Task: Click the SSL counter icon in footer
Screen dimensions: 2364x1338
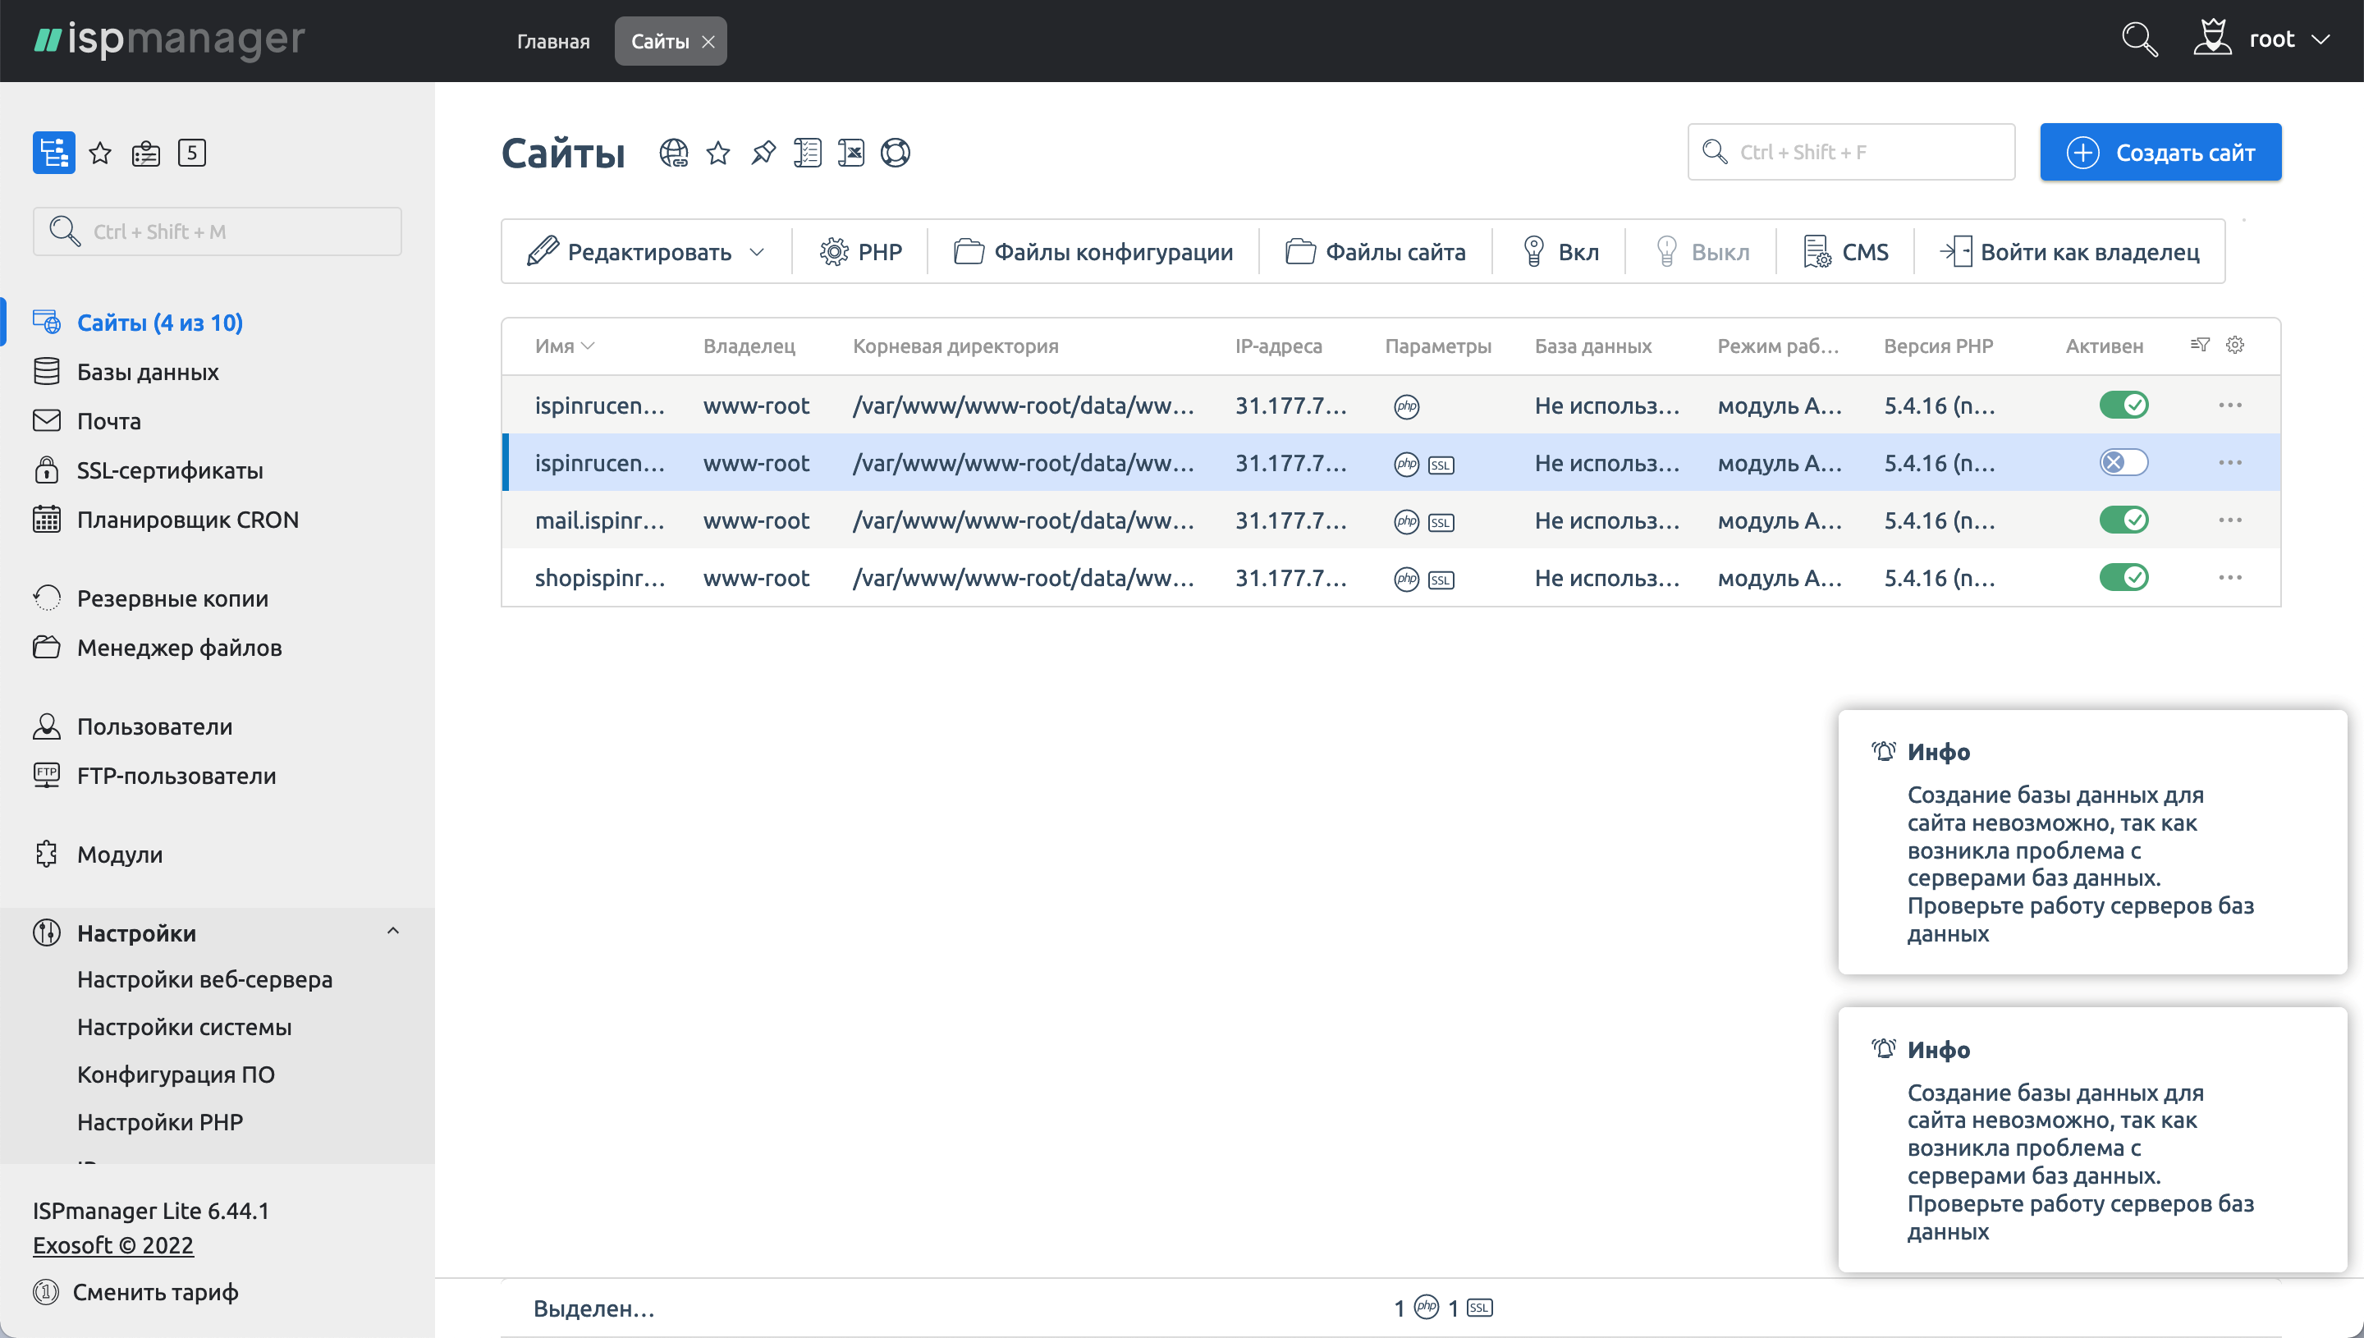Action: (x=1479, y=1308)
